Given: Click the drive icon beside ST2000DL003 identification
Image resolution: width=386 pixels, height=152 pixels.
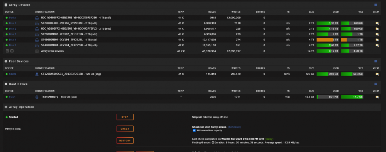Looking at the screenshot, I should coord(37,24).
